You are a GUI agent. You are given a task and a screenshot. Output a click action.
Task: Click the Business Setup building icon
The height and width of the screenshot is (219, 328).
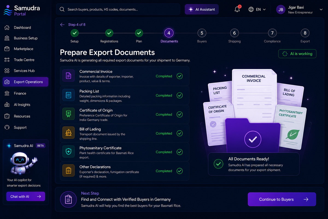pyautogui.click(x=7, y=38)
